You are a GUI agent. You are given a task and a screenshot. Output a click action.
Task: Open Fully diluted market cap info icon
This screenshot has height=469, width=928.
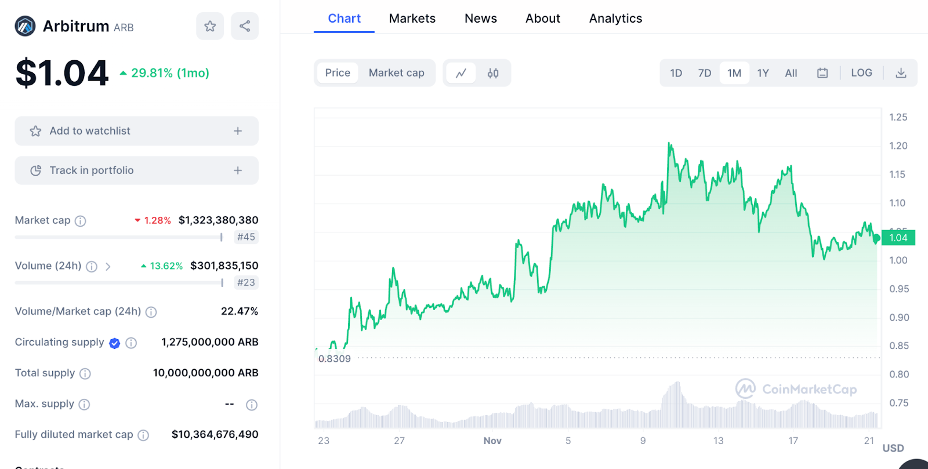144,435
